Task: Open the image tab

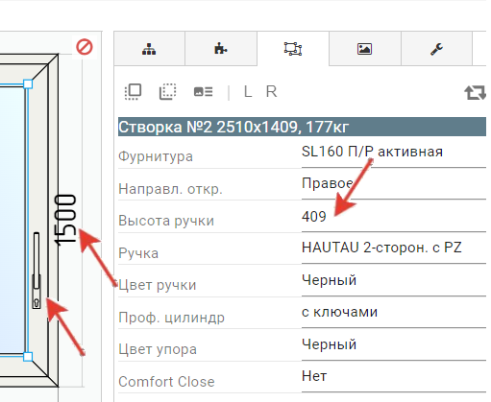Action: [364, 49]
